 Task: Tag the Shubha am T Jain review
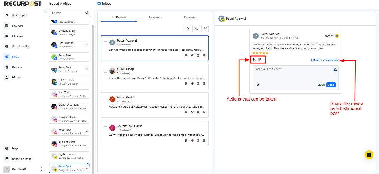tap(192, 140)
